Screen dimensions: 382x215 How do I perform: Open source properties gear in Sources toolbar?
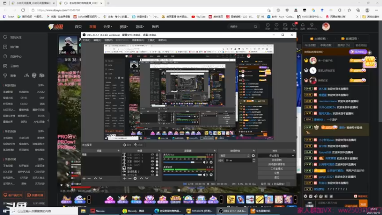pos(135,178)
